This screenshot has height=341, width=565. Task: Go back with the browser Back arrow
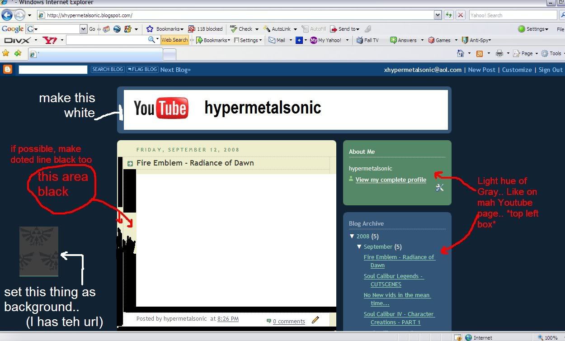point(7,15)
